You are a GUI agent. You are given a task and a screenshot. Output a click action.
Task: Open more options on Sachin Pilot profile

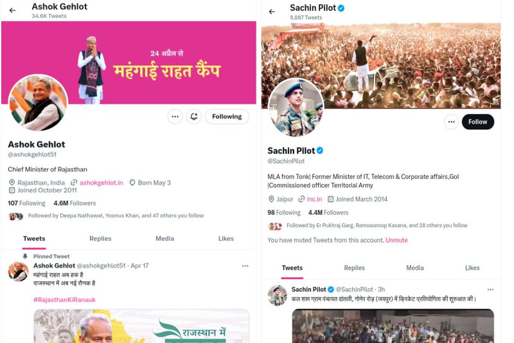point(452,122)
